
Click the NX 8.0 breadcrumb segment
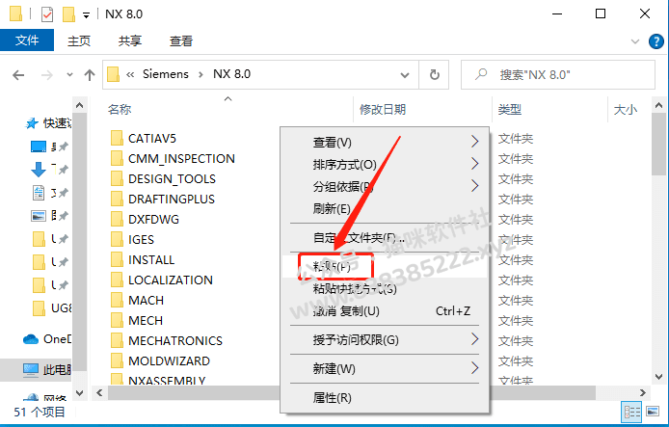[231, 74]
